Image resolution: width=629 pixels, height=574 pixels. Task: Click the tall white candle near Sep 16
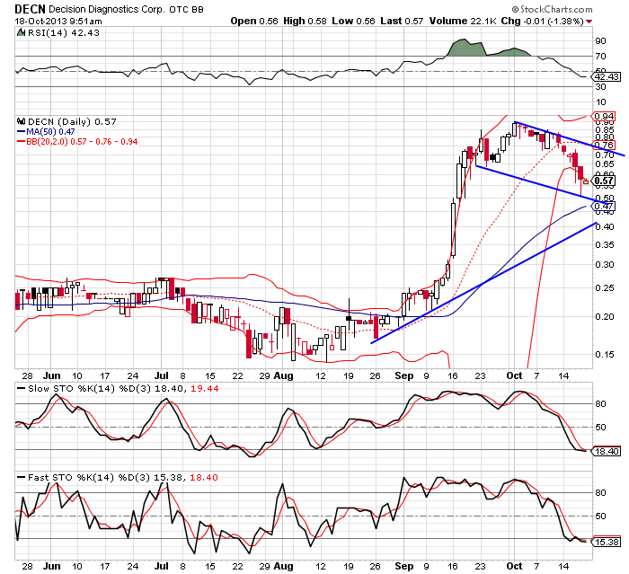(453, 229)
